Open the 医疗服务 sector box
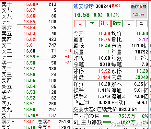The width and height of the screenshot is (151, 129). point(139,11)
